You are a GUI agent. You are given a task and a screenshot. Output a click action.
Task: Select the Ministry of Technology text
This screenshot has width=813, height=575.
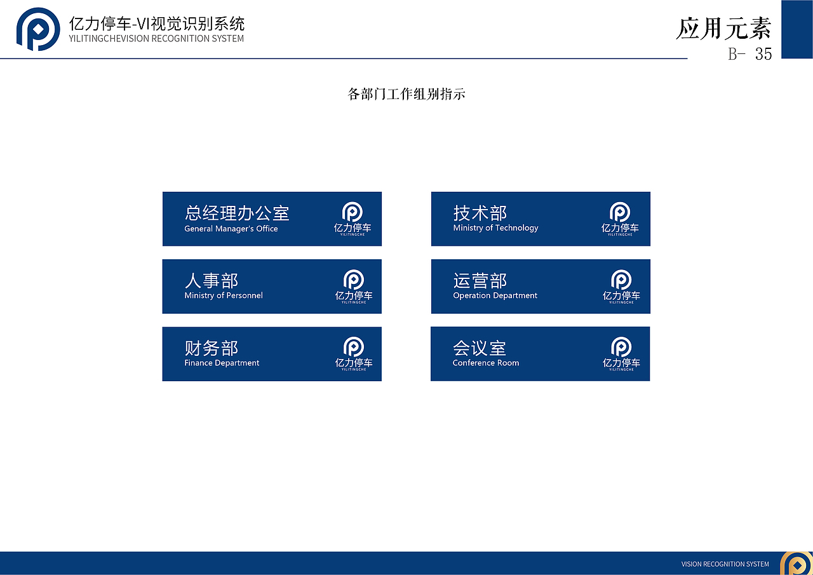[495, 228]
